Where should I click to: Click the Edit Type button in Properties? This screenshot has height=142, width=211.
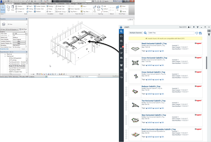click(x=23, y=29)
